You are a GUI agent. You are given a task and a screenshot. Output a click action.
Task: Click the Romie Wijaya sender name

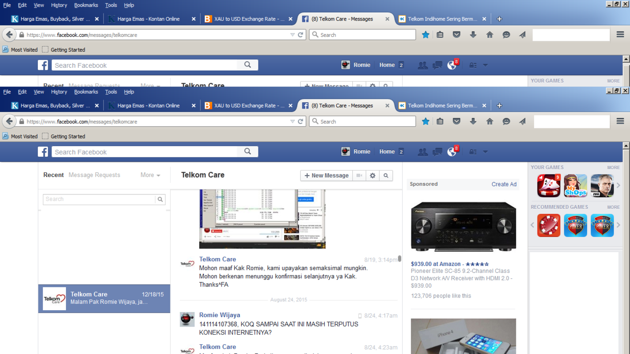pos(220,315)
